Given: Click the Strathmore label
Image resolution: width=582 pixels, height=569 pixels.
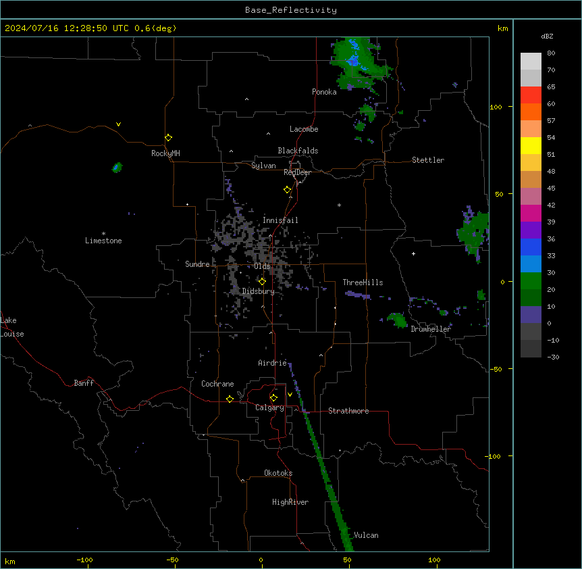Looking at the screenshot, I should (x=348, y=411).
